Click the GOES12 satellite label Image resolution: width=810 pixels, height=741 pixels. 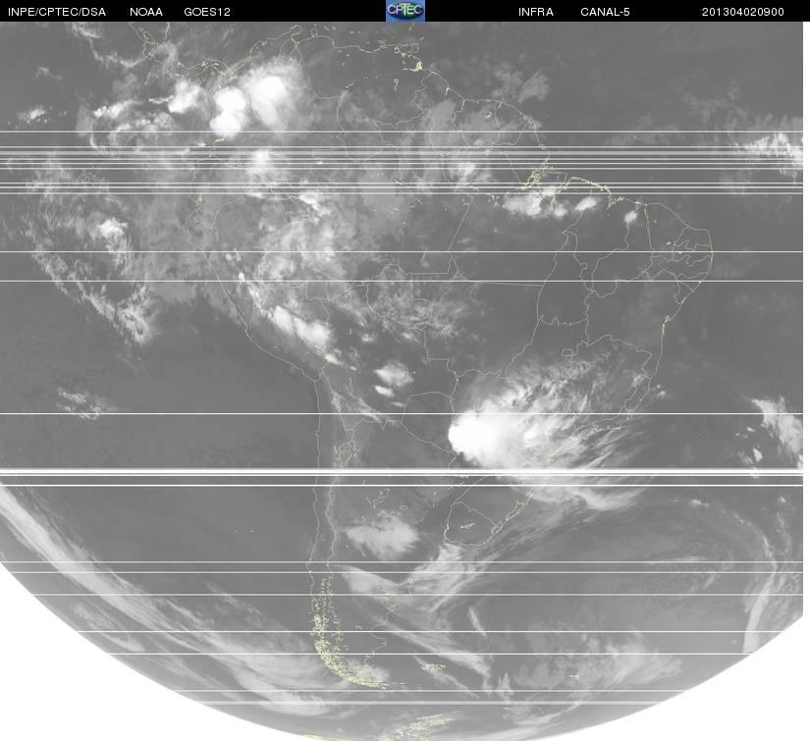[x=207, y=12]
